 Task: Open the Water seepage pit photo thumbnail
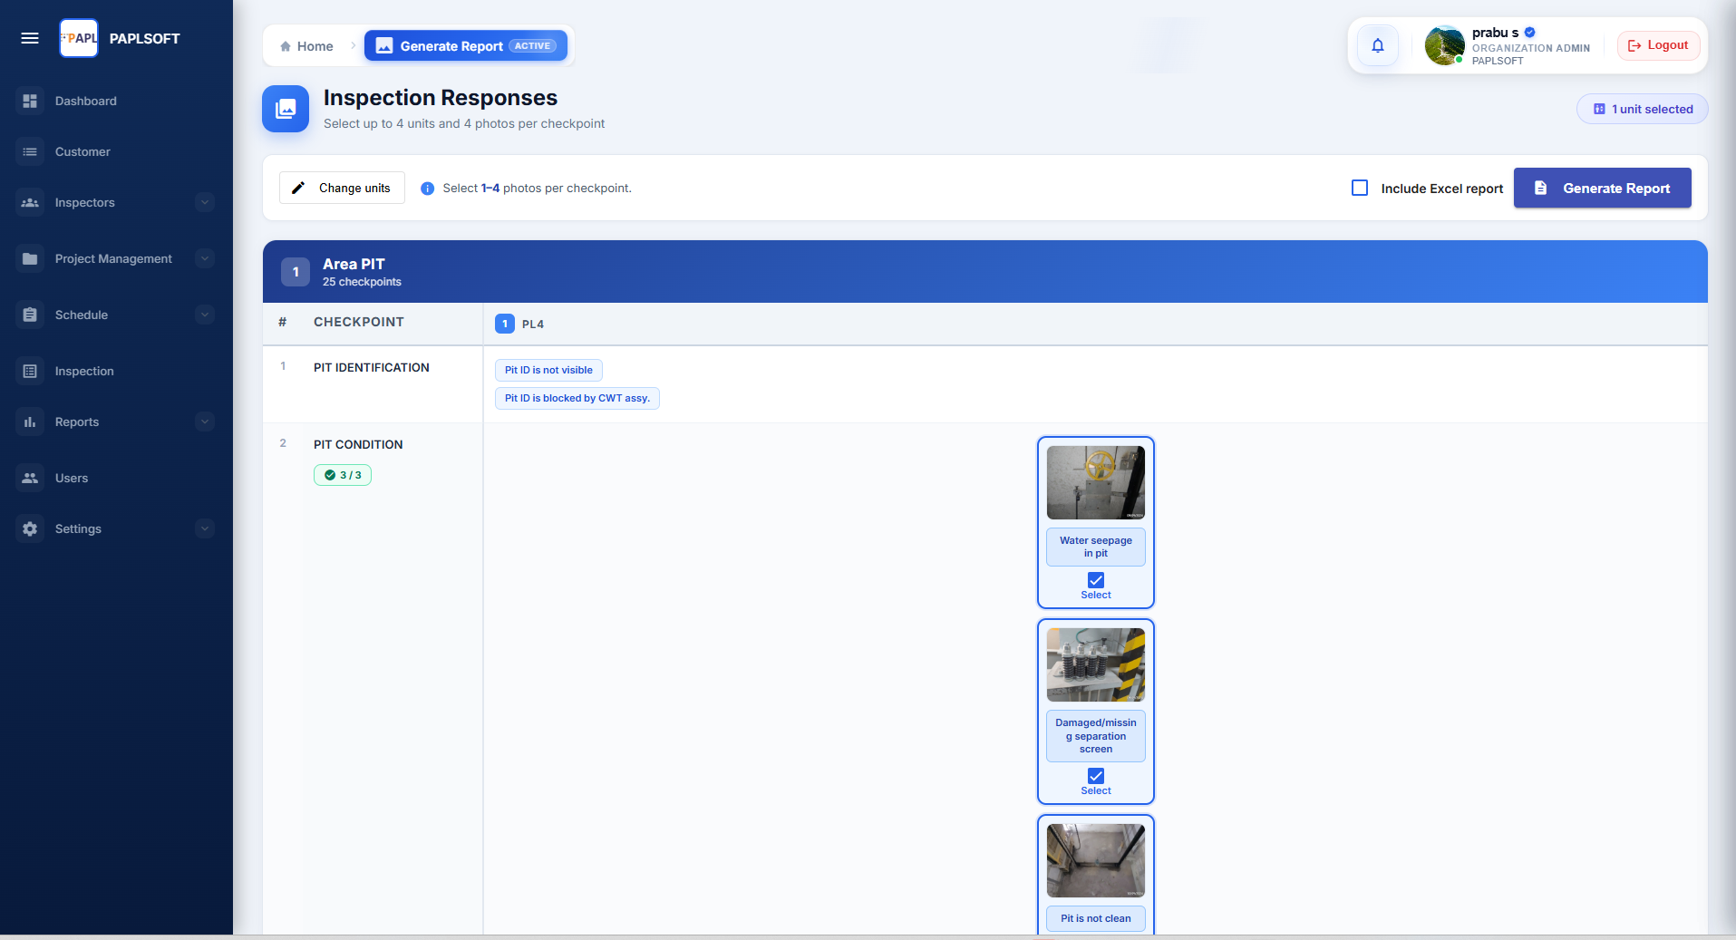pos(1096,482)
